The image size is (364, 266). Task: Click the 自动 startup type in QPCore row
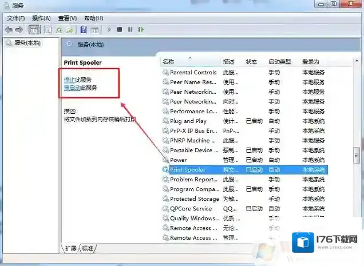(274, 209)
